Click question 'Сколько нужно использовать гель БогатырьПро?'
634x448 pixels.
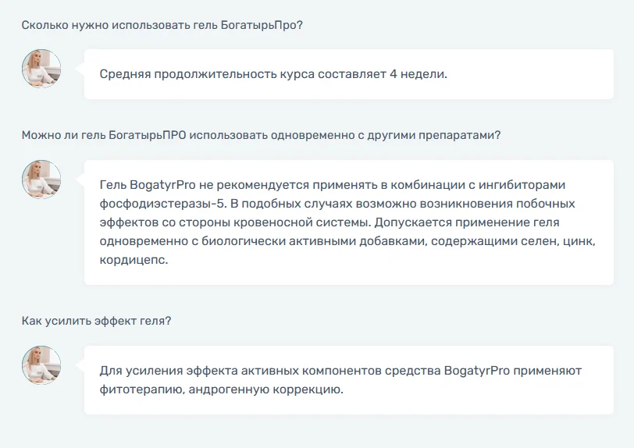pyautogui.click(x=162, y=25)
